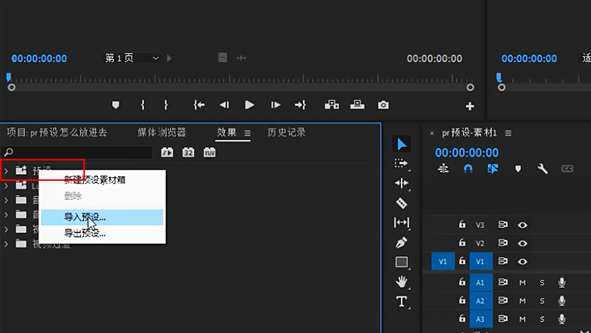Click Mark Out button
This screenshot has height=333, width=591.
point(166,105)
